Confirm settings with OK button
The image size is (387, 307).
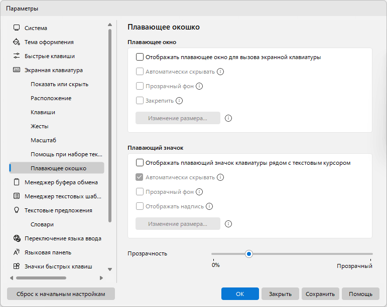(x=240, y=293)
